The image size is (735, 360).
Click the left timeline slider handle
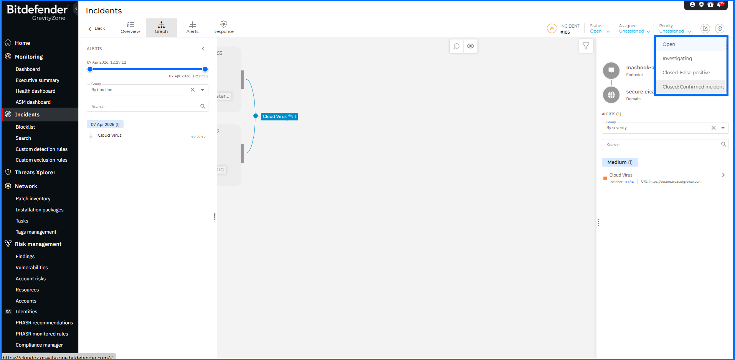90,69
